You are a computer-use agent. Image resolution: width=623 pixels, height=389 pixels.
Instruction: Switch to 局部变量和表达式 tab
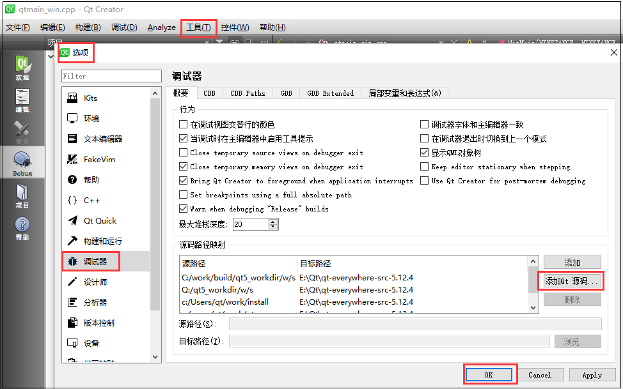tap(404, 93)
